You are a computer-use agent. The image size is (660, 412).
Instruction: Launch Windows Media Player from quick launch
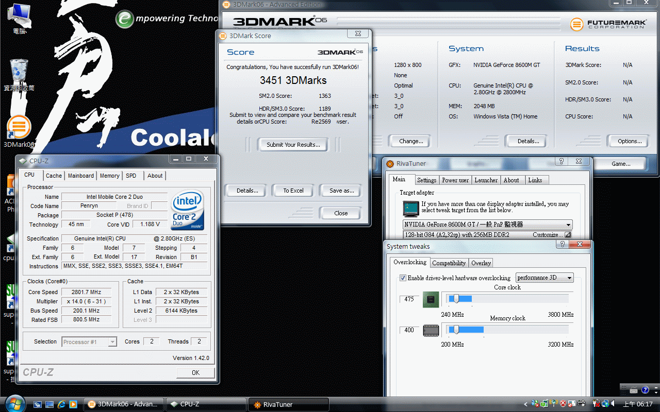[73, 404]
